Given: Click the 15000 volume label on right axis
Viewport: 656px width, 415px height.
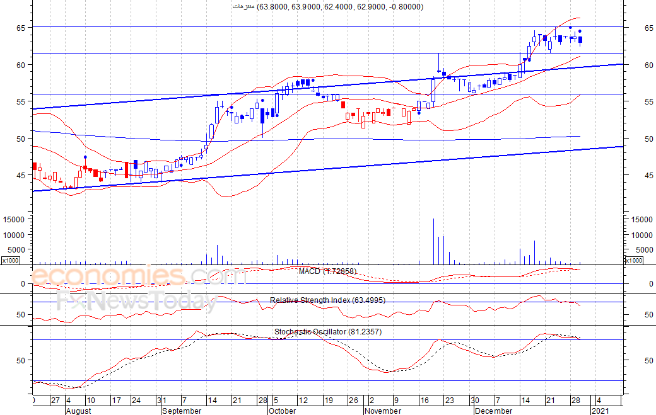Looking at the screenshot, I should coord(640,219).
